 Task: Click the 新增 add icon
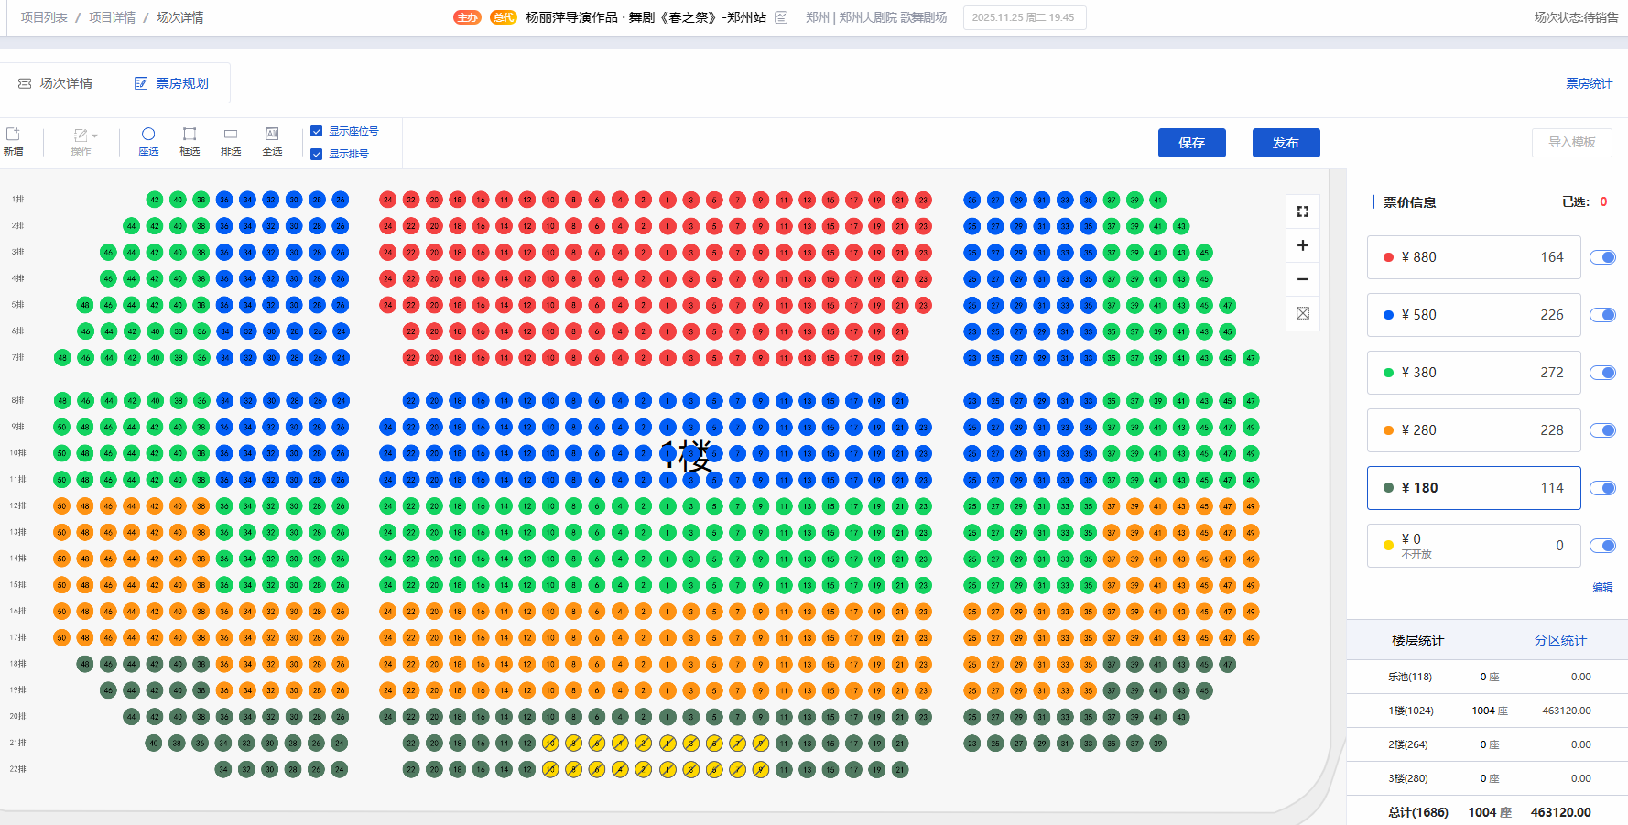[x=14, y=141]
